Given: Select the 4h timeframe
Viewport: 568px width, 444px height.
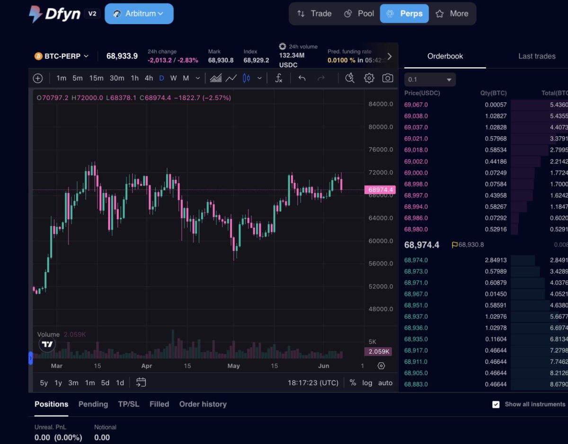Looking at the screenshot, I should (149, 79).
